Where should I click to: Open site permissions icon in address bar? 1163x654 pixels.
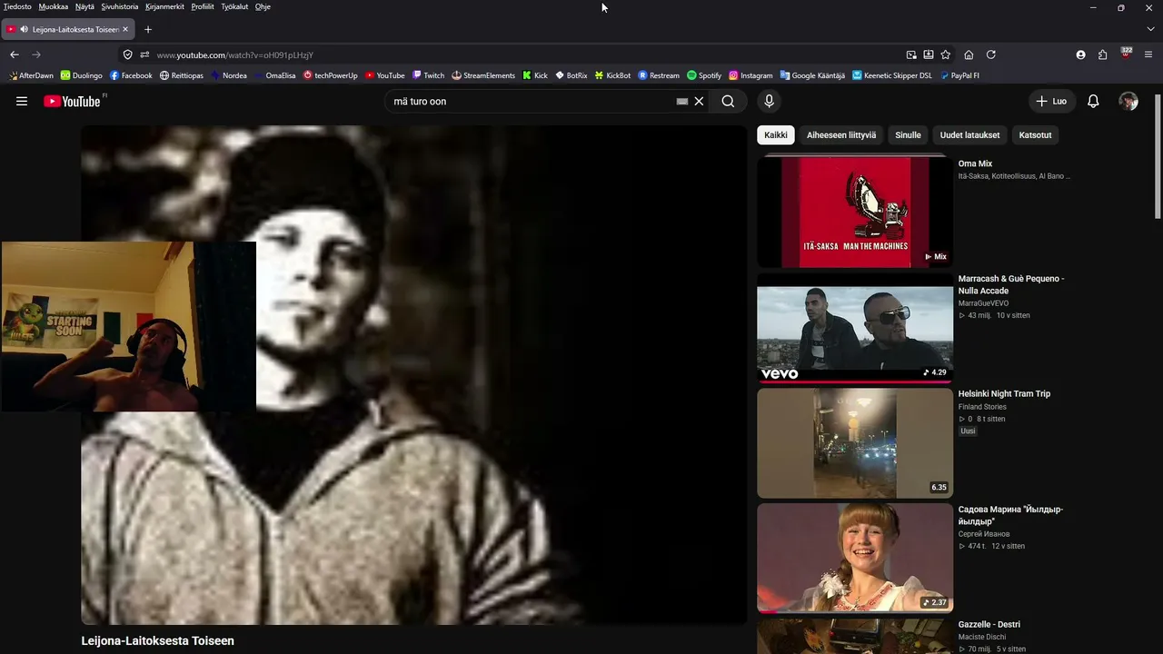144,54
